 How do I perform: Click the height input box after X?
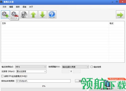(x=77, y=71)
